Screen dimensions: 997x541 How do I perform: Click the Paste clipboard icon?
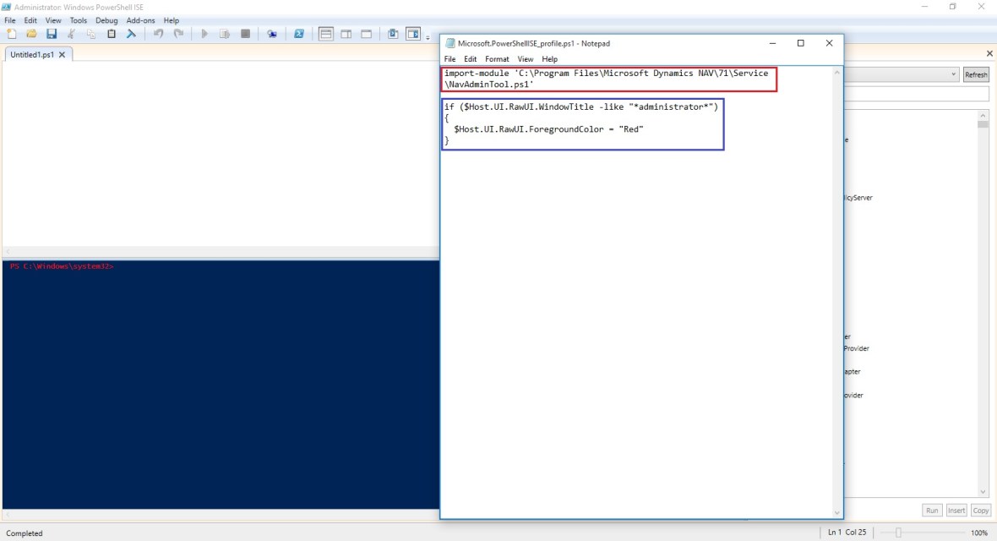(x=111, y=34)
